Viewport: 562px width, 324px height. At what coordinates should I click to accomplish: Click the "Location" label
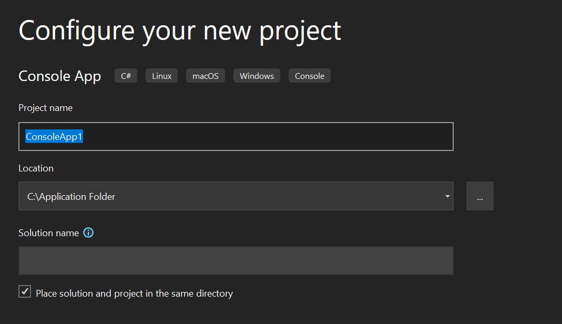[36, 168]
